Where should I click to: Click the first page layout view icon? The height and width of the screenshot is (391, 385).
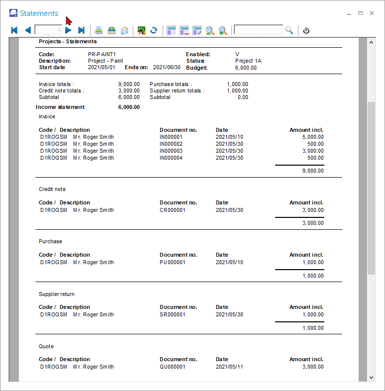pos(172,30)
